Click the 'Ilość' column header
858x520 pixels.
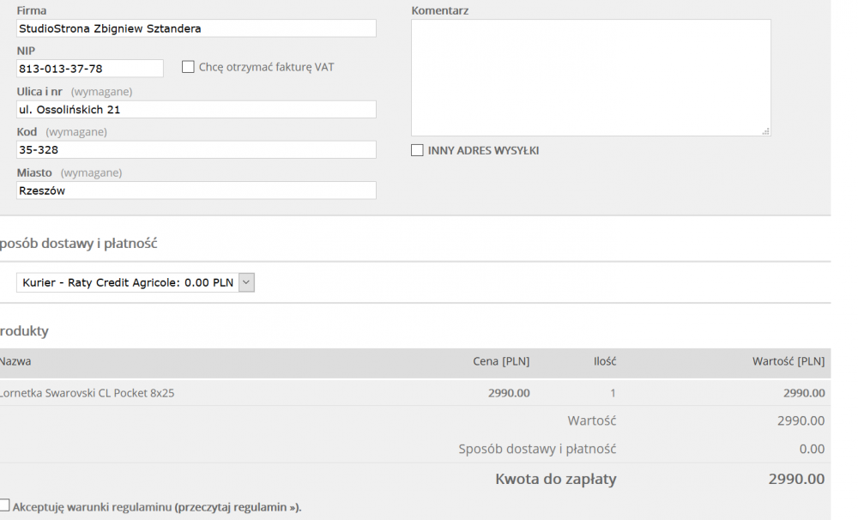[x=605, y=361]
